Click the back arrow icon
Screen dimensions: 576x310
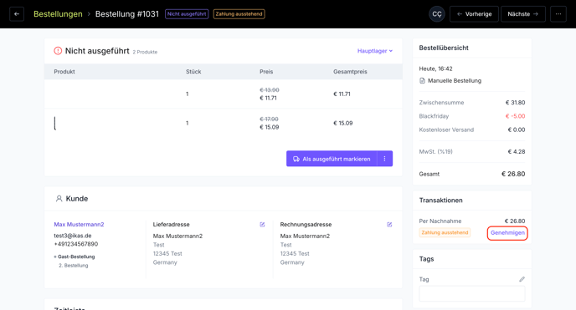(17, 14)
